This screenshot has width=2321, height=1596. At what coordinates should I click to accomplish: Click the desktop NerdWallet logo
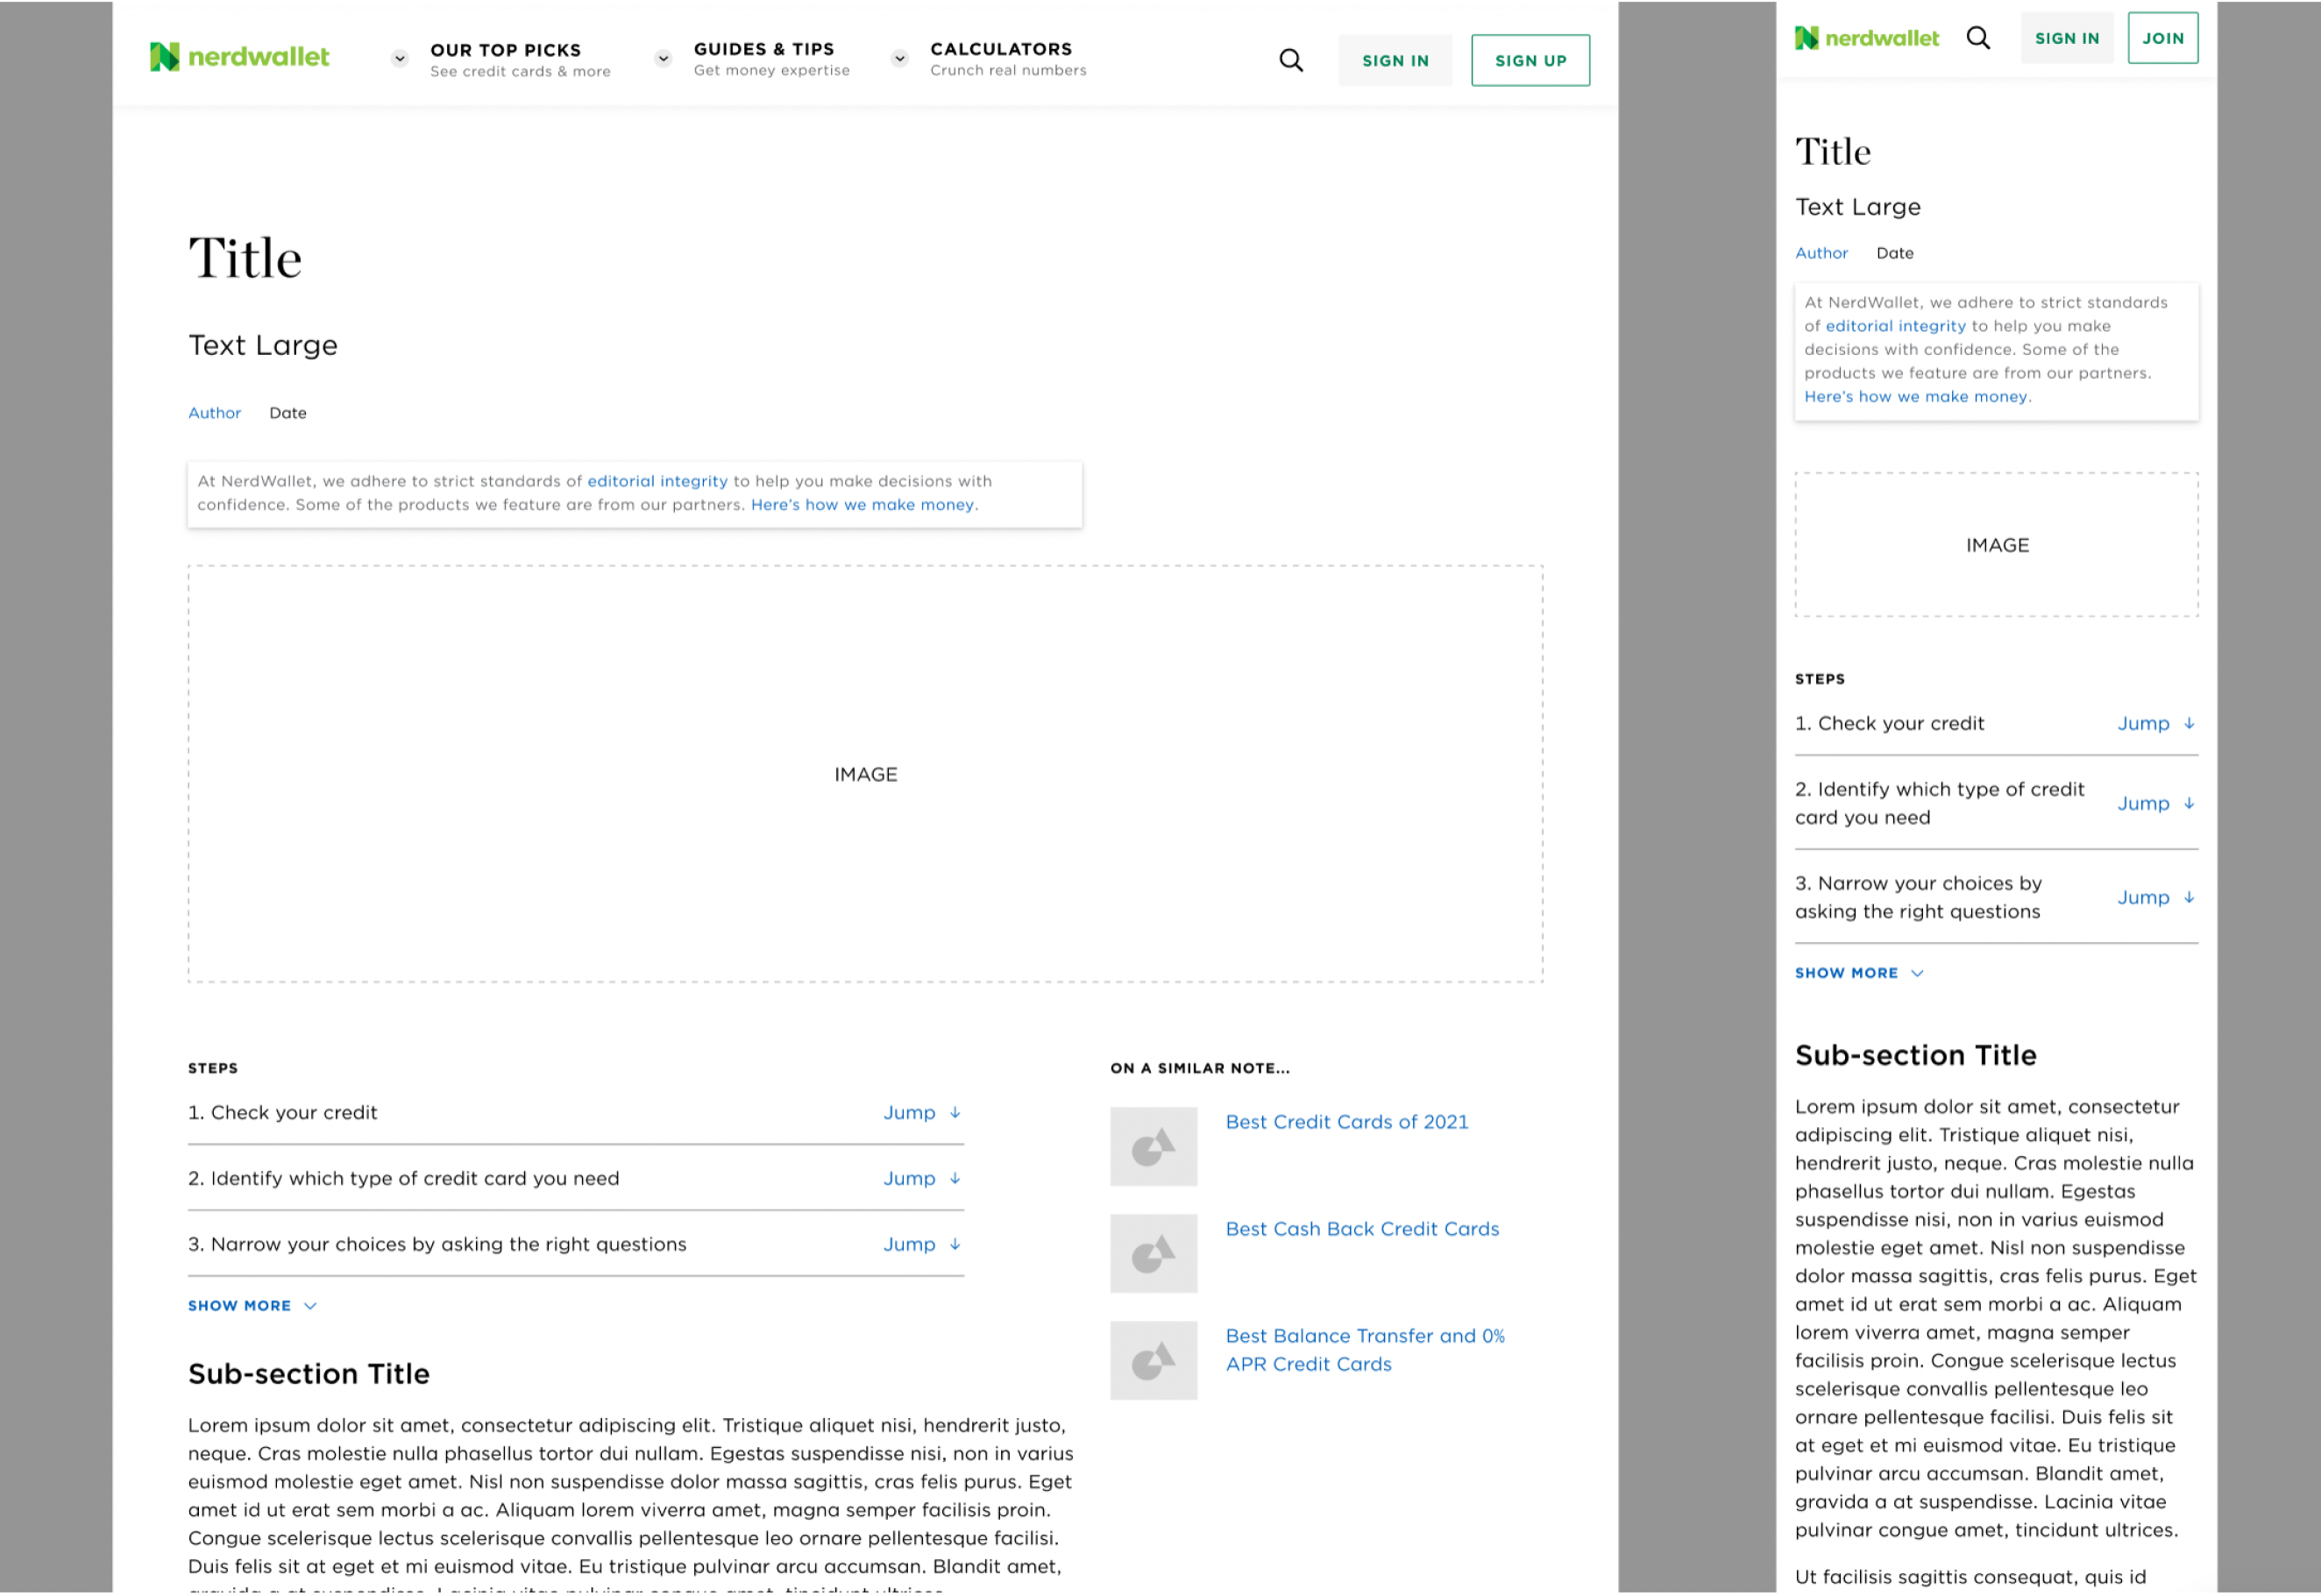(239, 57)
